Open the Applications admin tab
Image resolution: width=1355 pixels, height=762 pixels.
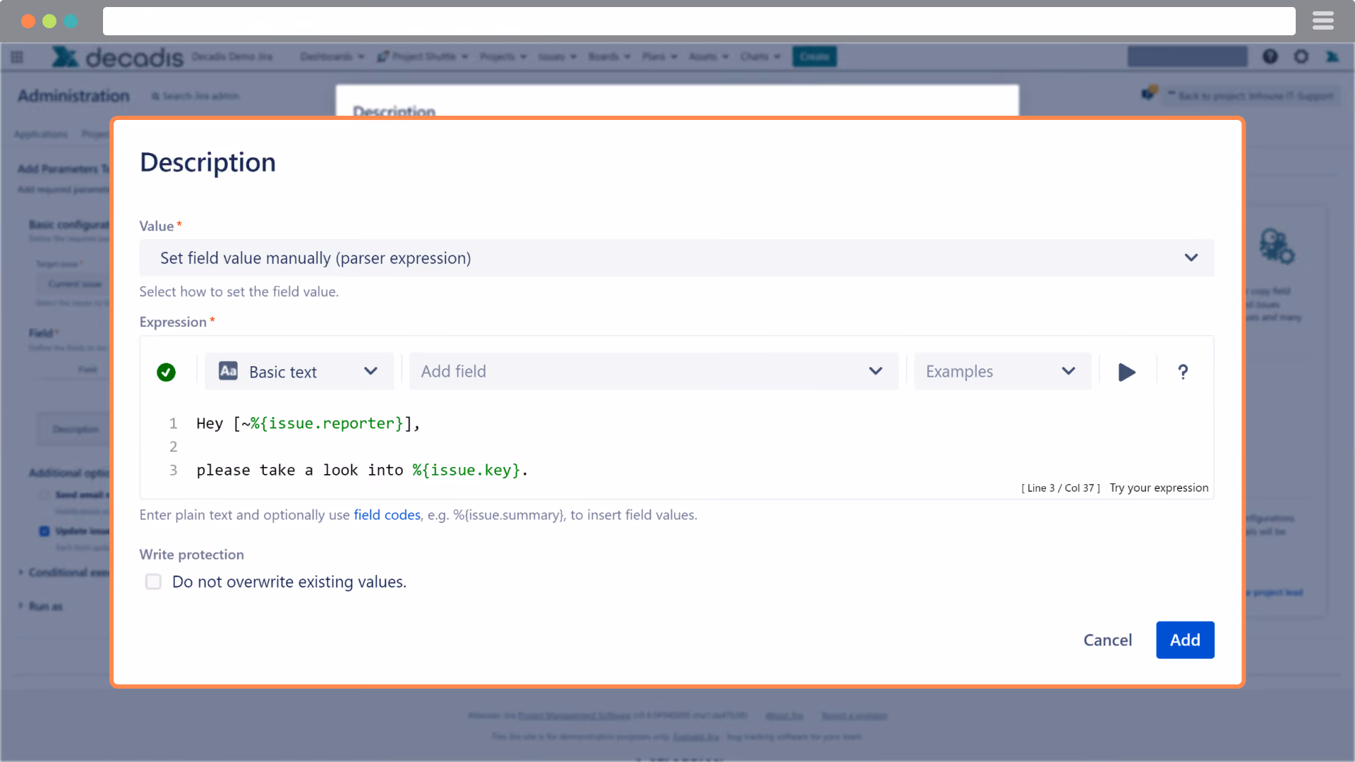click(41, 134)
